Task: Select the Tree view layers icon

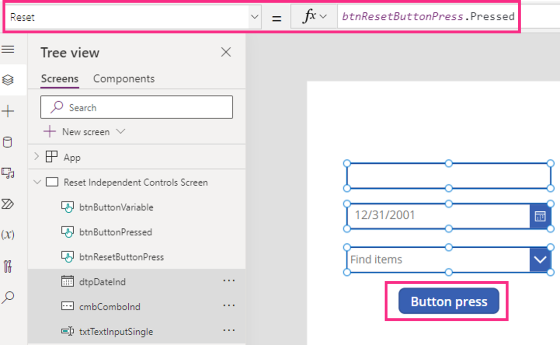Action: (8, 80)
